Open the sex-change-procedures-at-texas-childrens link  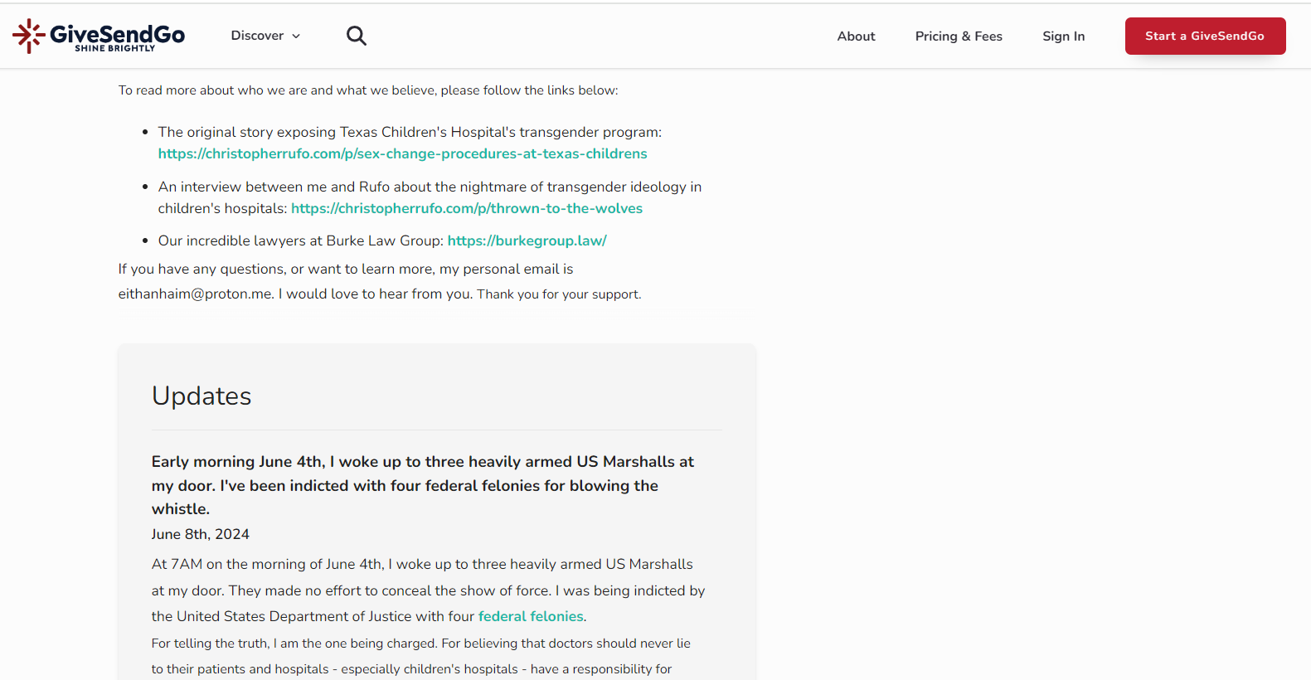tap(402, 153)
